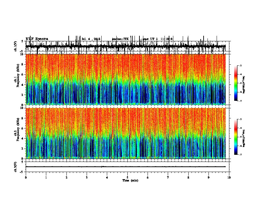Screen dimensions: 258x199
Task: Click the "-7" tick on ch.2 colorbar
Action: [x=240, y=155]
